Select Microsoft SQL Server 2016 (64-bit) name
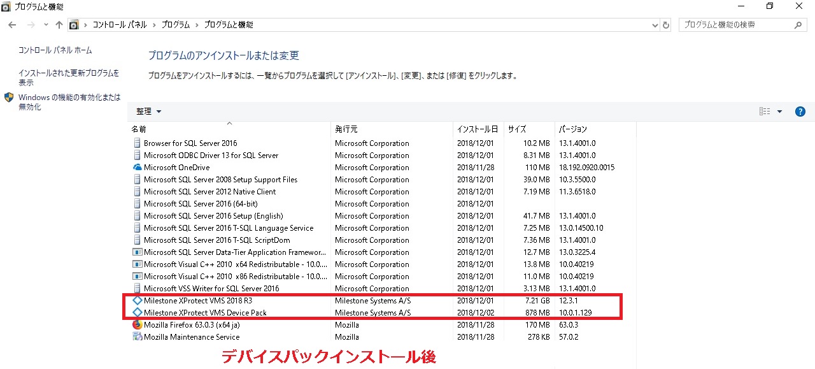The width and height of the screenshot is (815, 369). (201, 204)
